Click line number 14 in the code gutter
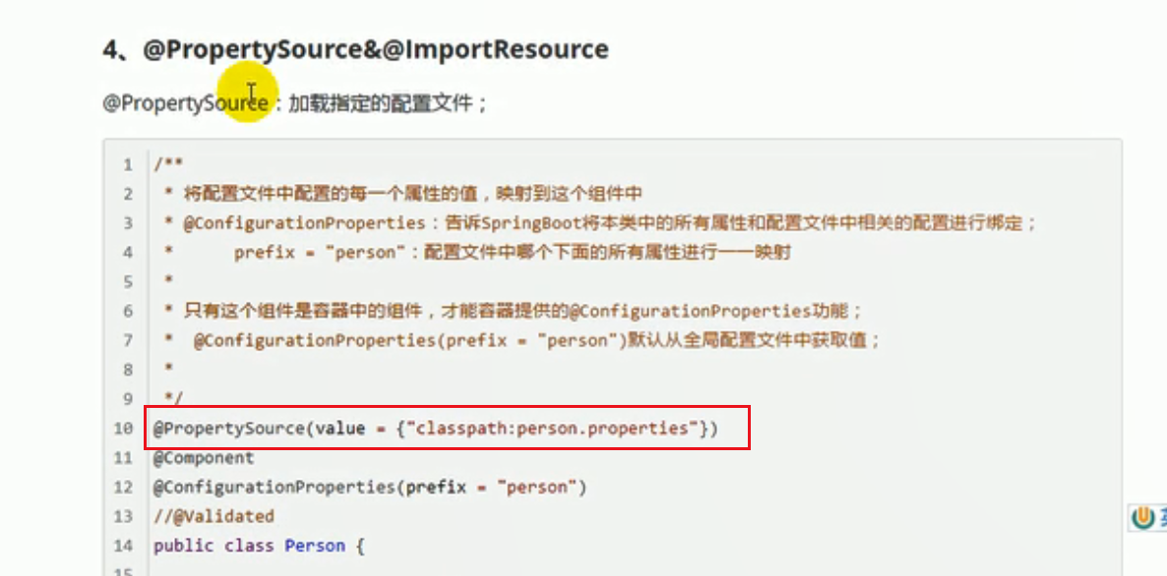 (x=124, y=547)
